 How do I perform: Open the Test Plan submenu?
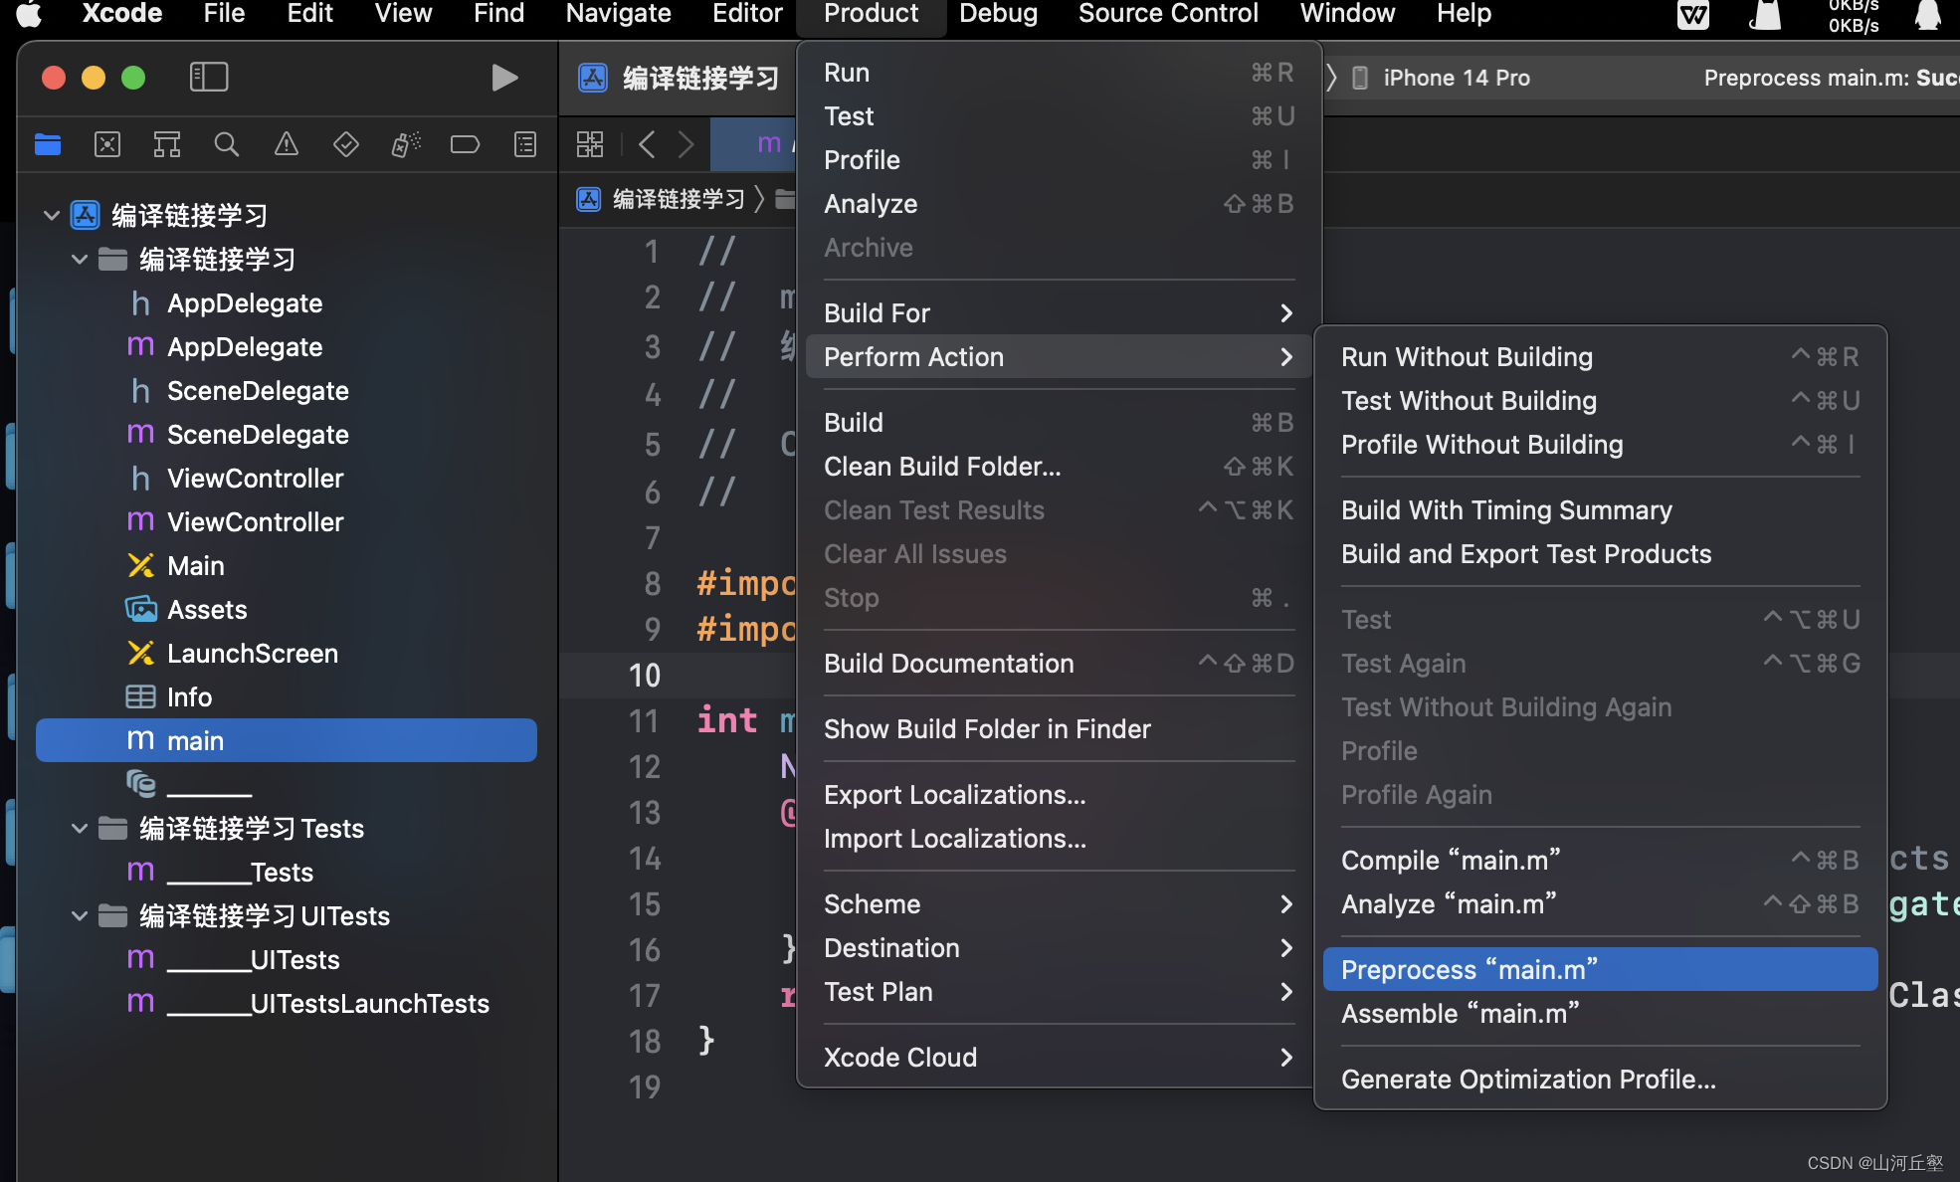click(x=1059, y=991)
